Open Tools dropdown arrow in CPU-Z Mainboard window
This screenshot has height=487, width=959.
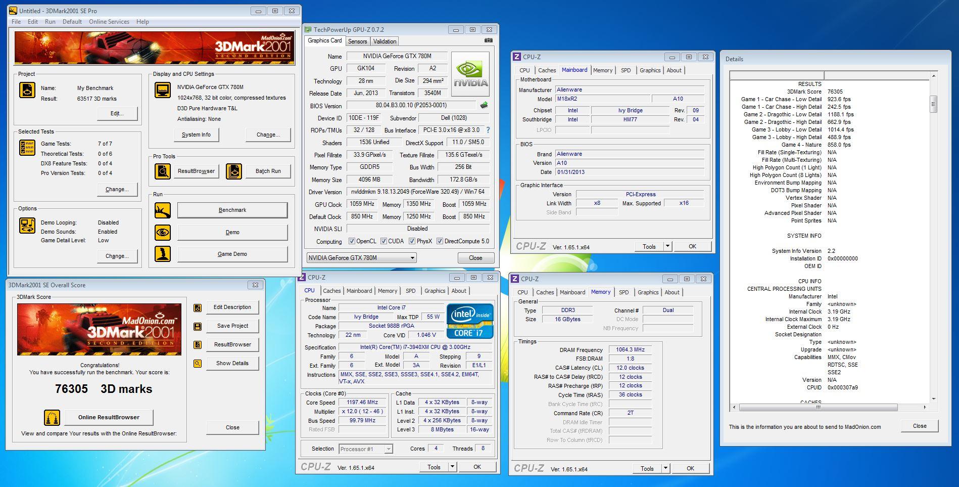point(667,246)
